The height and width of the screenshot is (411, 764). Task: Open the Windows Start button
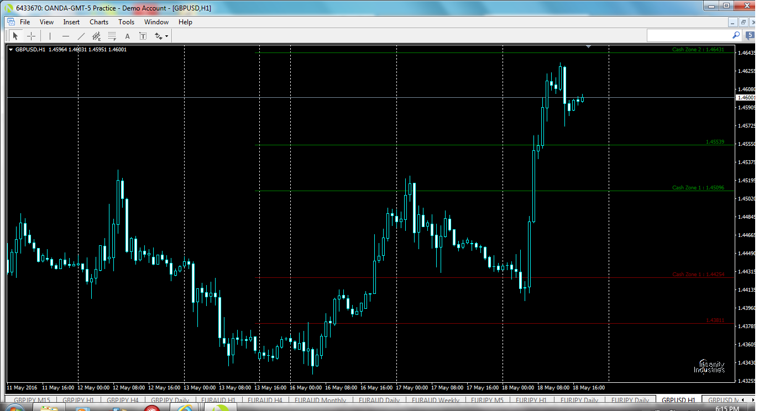point(14,408)
